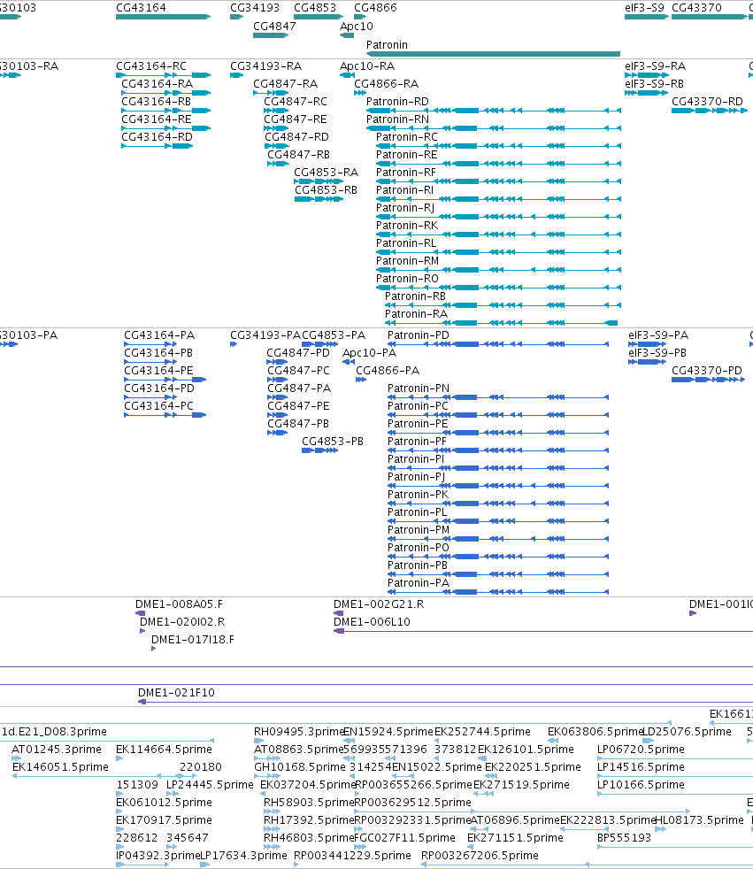This screenshot has width=753, height=869.
Task: Click the Patronin-RN transcript label
Action: coord(397,119)
